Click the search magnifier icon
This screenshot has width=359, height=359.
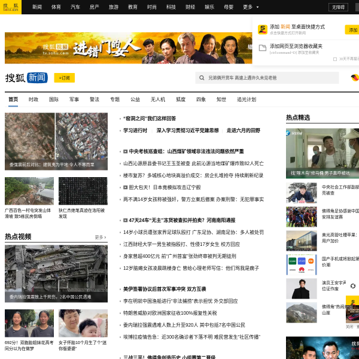coord(202,78)
